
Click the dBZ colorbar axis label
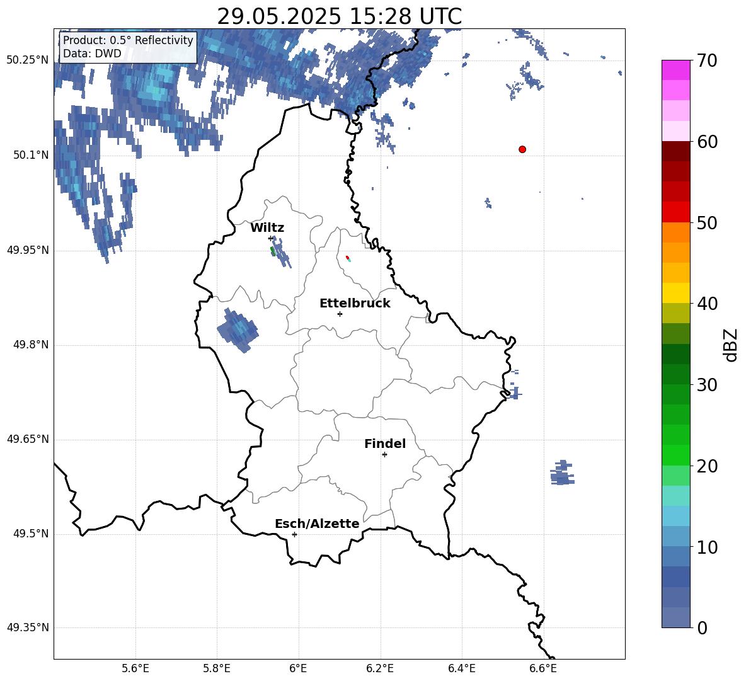click(730, 345)
